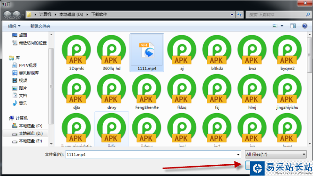Click the Back navigation arrow
Image resolution: width=313 pixels, height=176 pixels.
[x=8, y=15]
